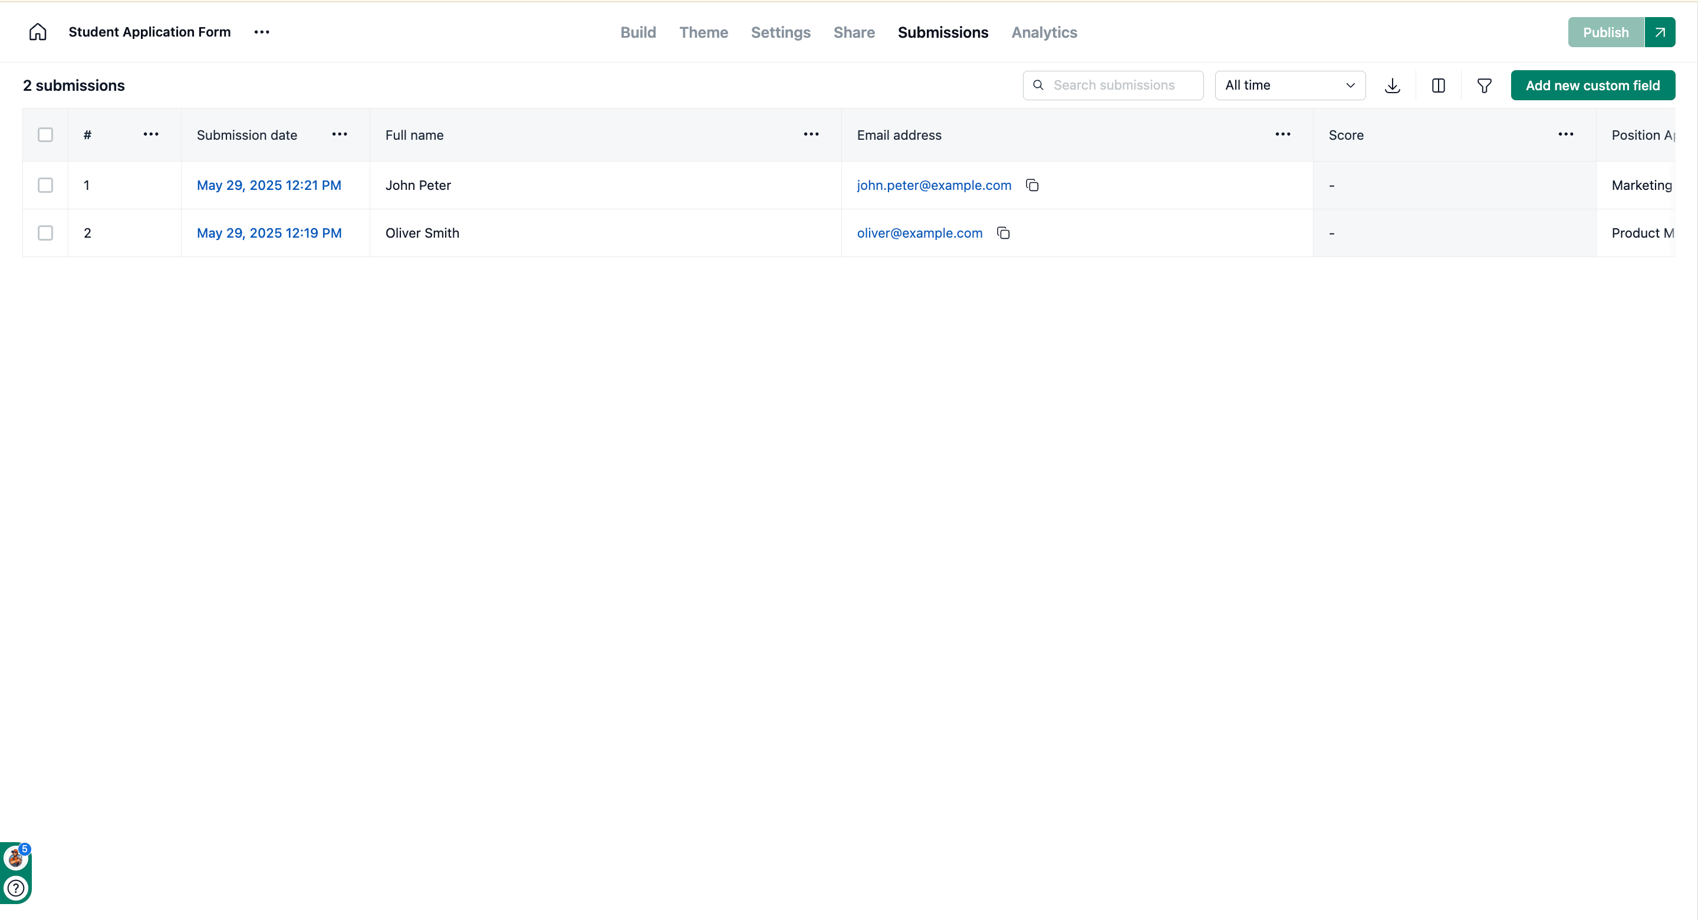Go to the Analytics tab
Viewport: 1698px width, 920px height.
1044,32
